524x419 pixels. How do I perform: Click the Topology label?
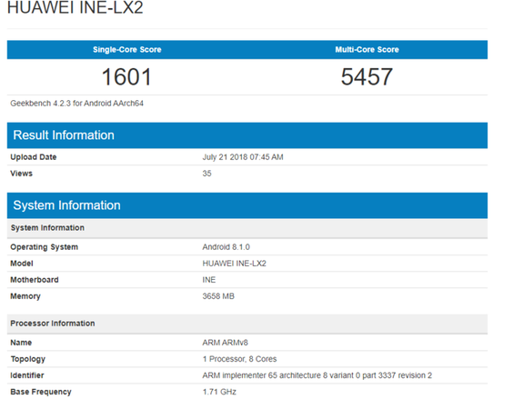coord(27,359)
